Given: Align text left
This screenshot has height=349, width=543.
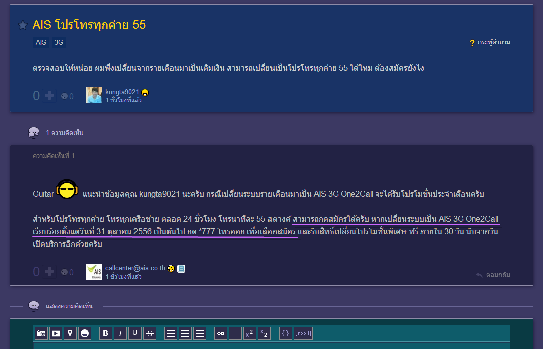Looking at the screenshot, I should click(x=171, y=333).
